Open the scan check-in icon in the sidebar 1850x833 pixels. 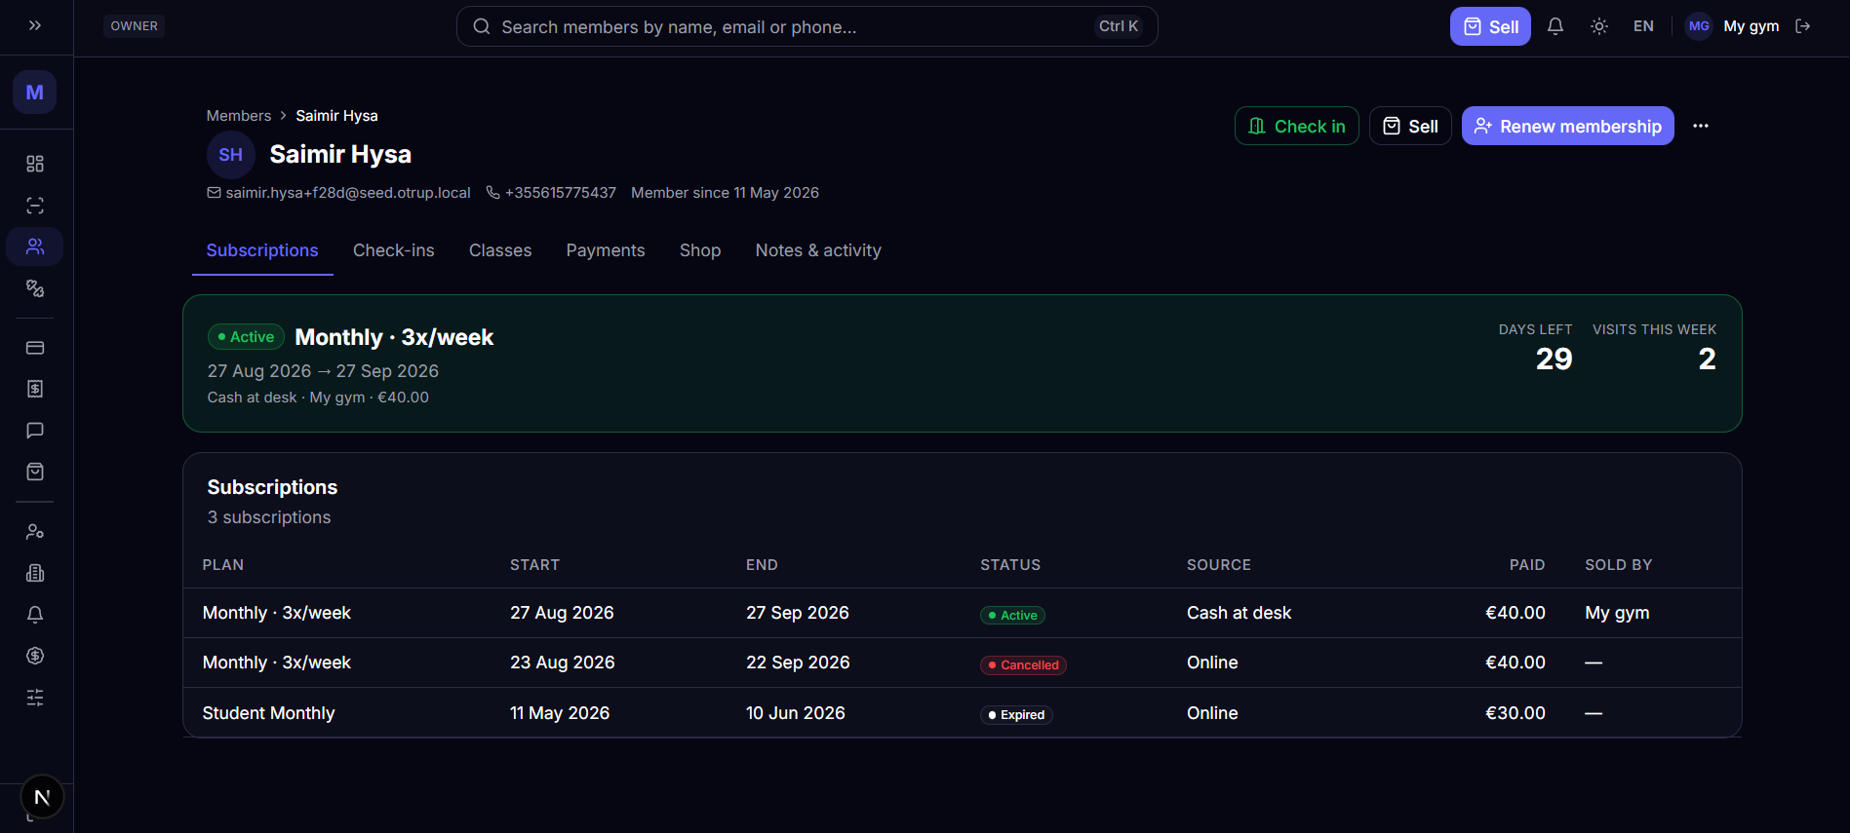tap(35, 206)
